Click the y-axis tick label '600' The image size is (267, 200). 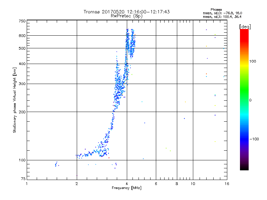pos(22,36)
